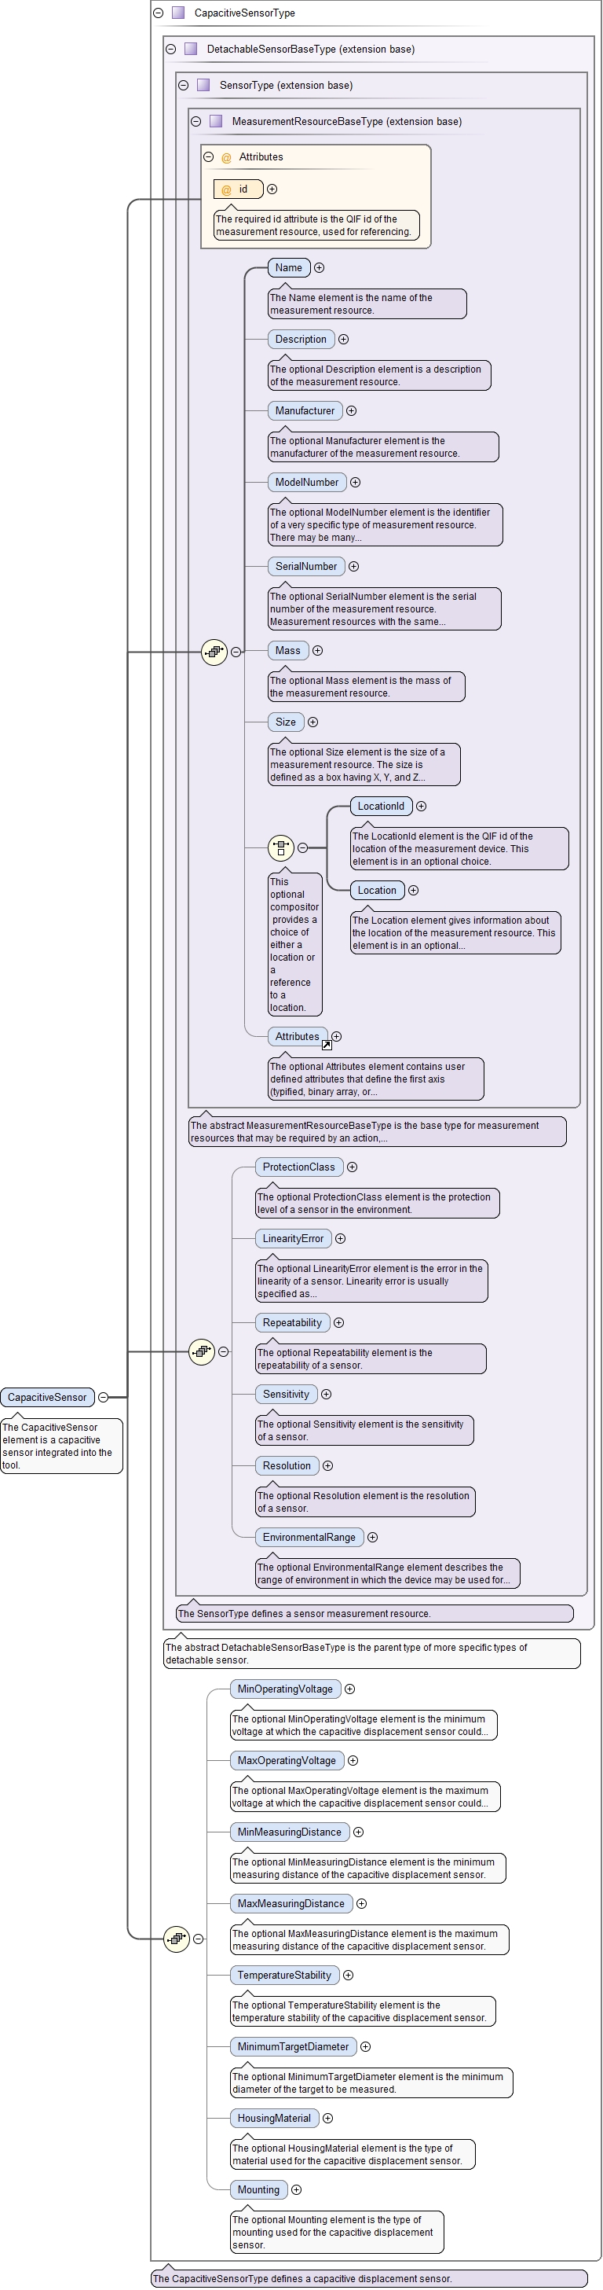Select the Mass element node
Viewport: 603px width, 2290px height.
[287, 651]
